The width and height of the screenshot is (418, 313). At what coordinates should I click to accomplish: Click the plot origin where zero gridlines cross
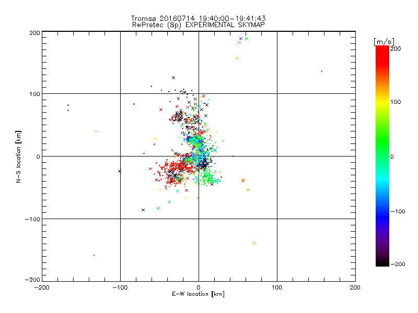pos(199,156)
